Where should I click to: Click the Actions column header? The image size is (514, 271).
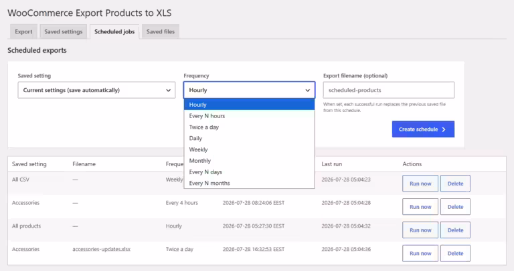412,164
